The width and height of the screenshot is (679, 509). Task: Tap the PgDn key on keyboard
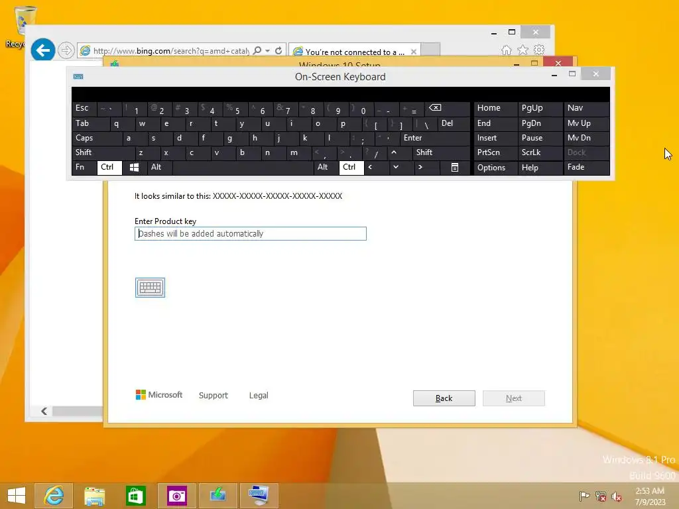(x=540, y=123)
